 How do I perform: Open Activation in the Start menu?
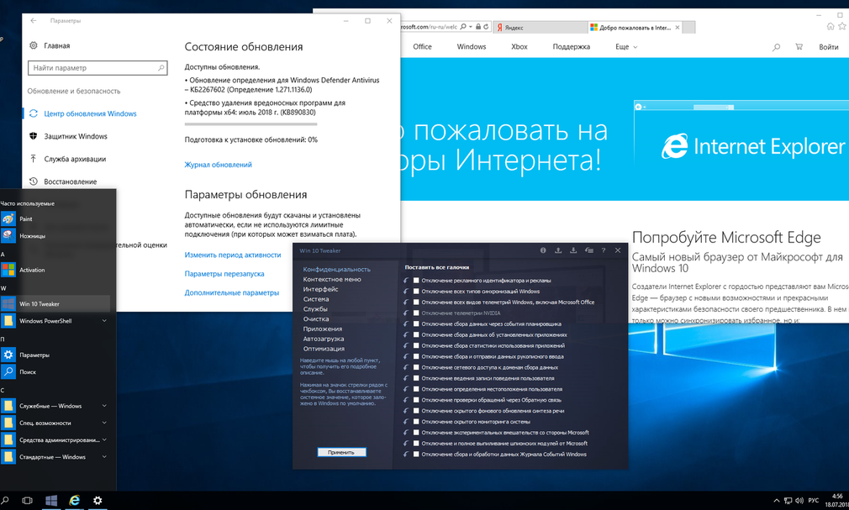(33, 270)
